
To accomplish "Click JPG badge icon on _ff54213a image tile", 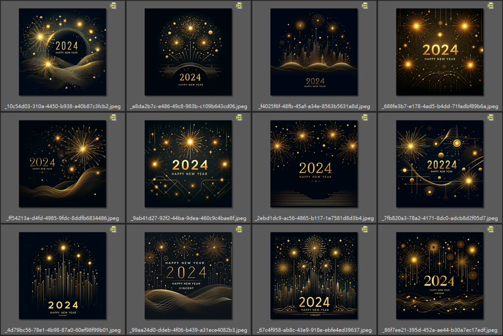I will [x=113, y=118].
